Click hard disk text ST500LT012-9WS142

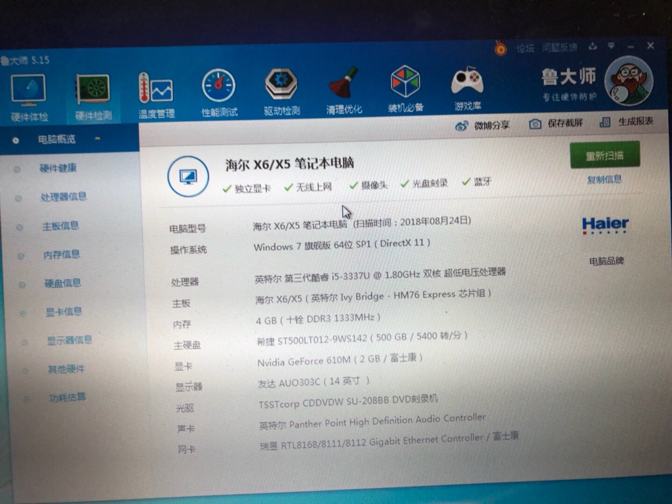[362, 338]
